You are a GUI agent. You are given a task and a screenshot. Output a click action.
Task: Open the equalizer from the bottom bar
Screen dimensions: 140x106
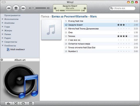point(8,103)
